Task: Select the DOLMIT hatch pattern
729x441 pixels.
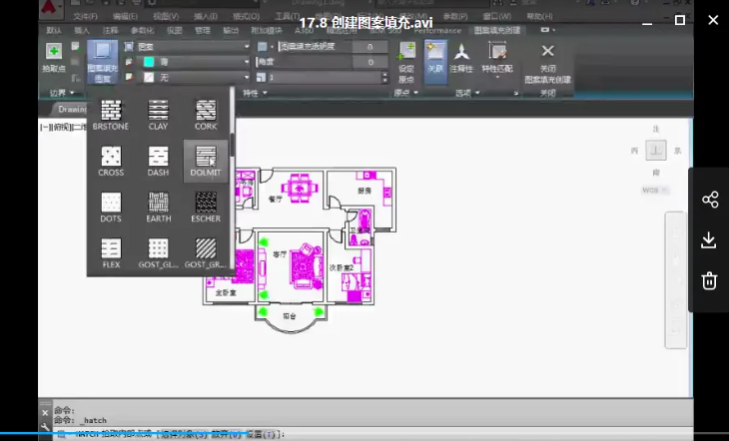Action: click(206, 161)
